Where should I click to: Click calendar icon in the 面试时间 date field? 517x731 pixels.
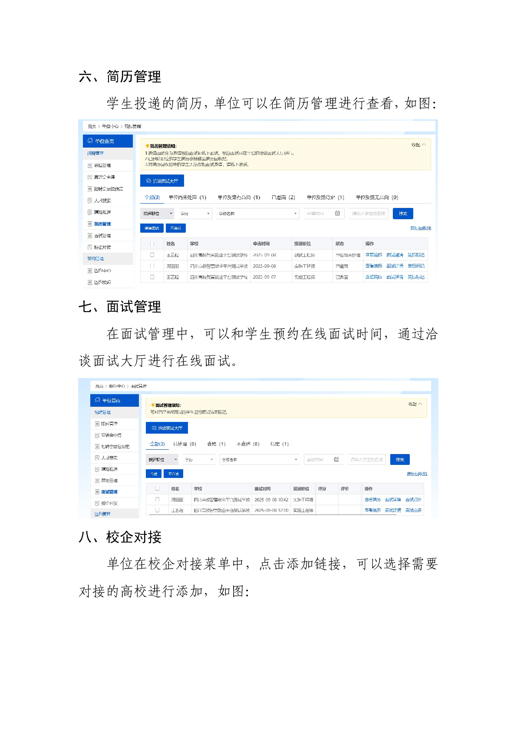pos(336,459)
